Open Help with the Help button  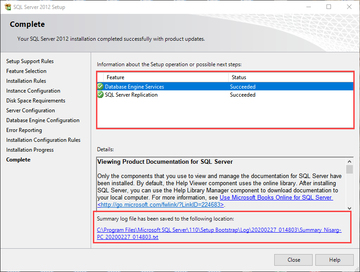pos(334,260)
